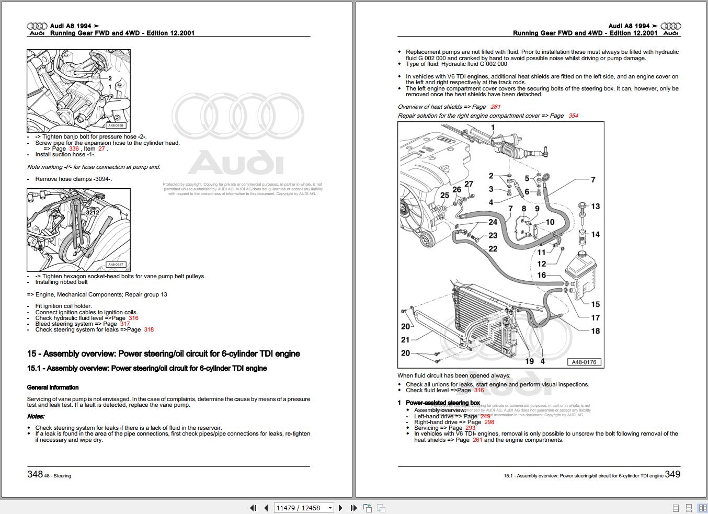The height and width of the screenshot is (514, 708).
Task: Click the left page header 'Audi A8 1994'
Action: click(75, 26)
